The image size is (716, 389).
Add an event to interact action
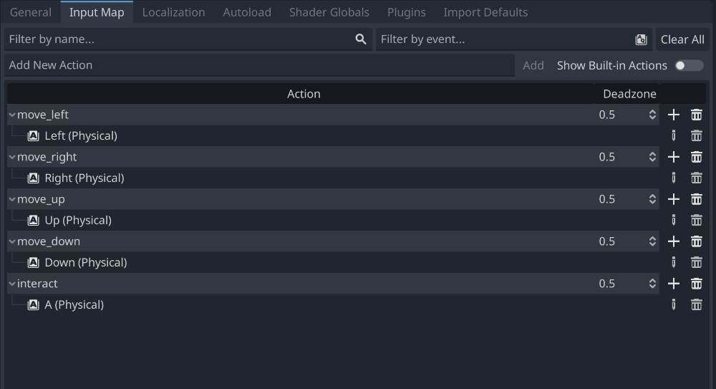(x=673, y=284)
